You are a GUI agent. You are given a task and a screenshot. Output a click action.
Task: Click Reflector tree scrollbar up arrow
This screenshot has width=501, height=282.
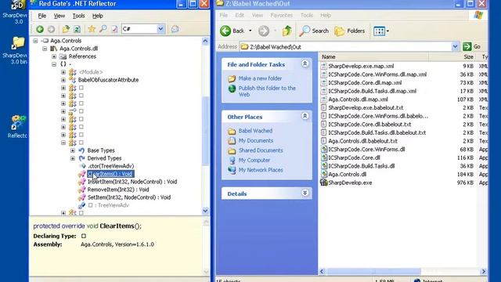point(205,41)
